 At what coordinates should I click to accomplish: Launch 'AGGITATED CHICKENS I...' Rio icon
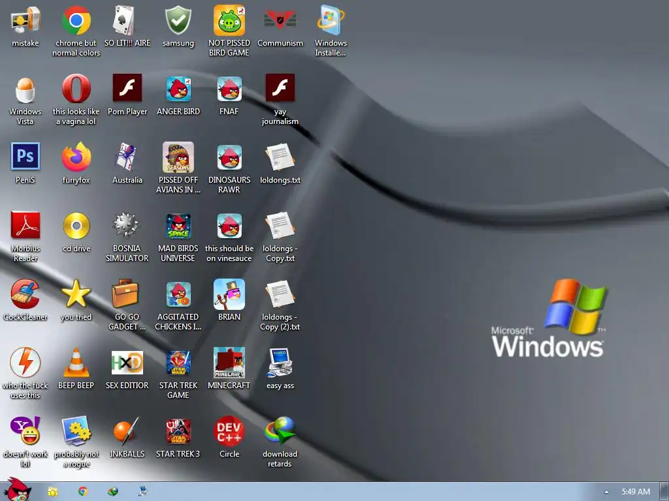pyautogui.click(x=178, y=294)
